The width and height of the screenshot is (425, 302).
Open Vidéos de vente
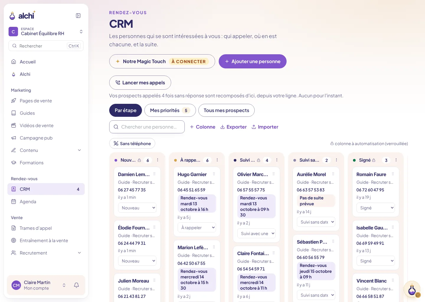(x=46, y=126)
